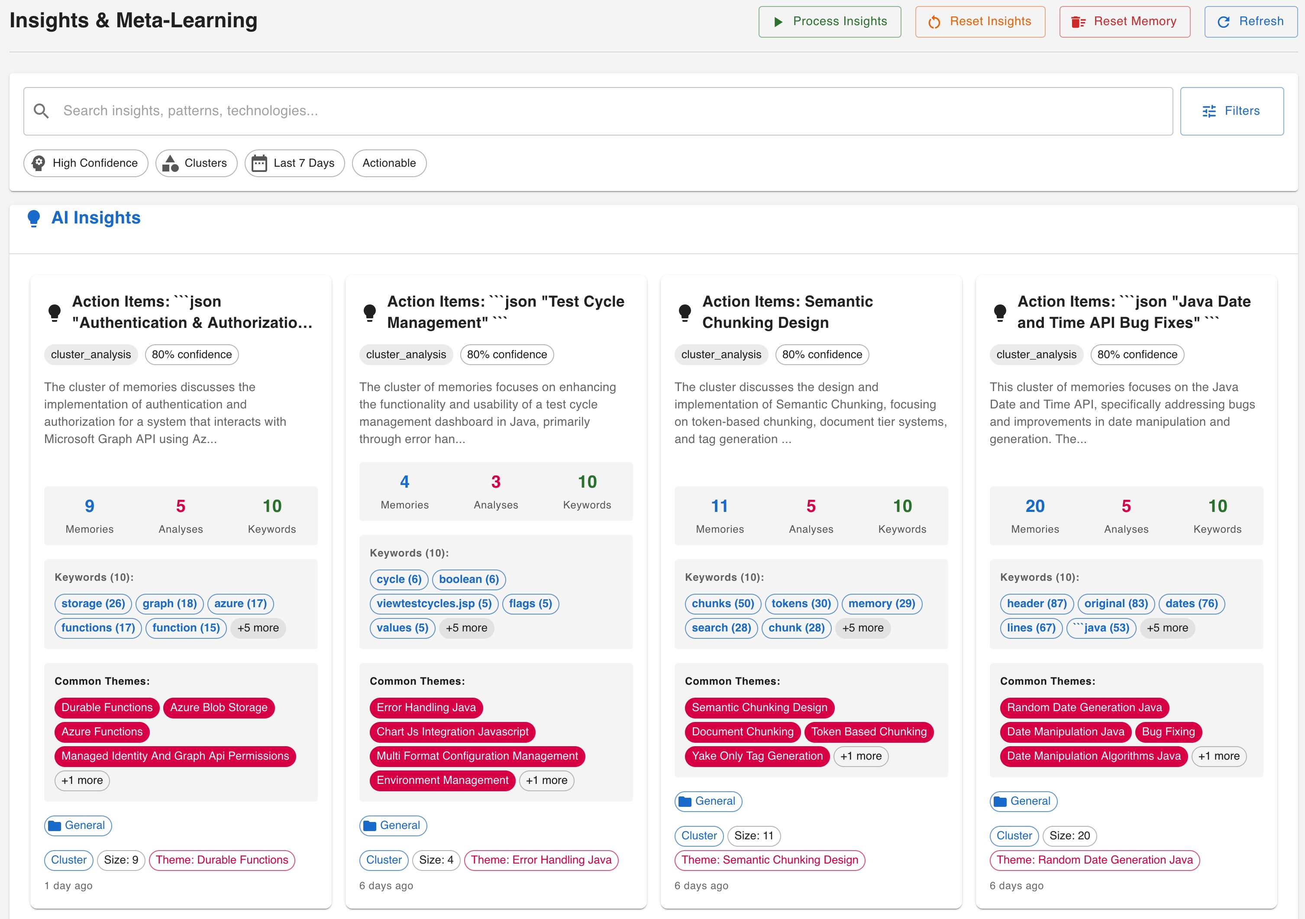Click the folder icon in the Java Date card's General tag
This screenshot has height=919, width=1305.
click(x=1001, y=801)
